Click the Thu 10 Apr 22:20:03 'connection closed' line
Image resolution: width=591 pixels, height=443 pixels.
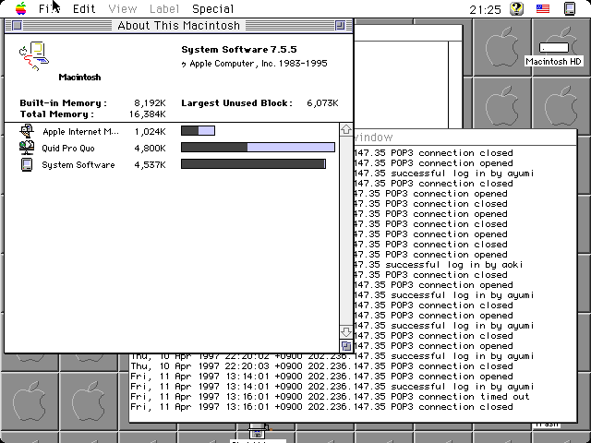tap(321, 365)
